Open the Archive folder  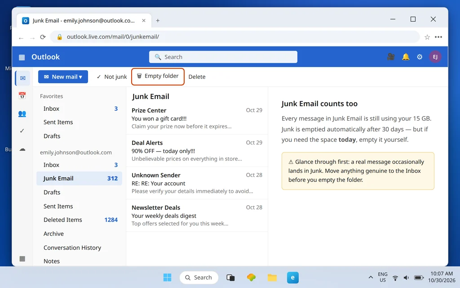[79, 234]
